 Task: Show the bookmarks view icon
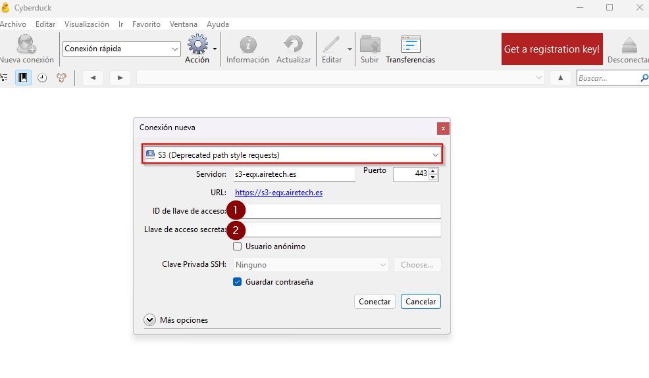tap(23, 78)
